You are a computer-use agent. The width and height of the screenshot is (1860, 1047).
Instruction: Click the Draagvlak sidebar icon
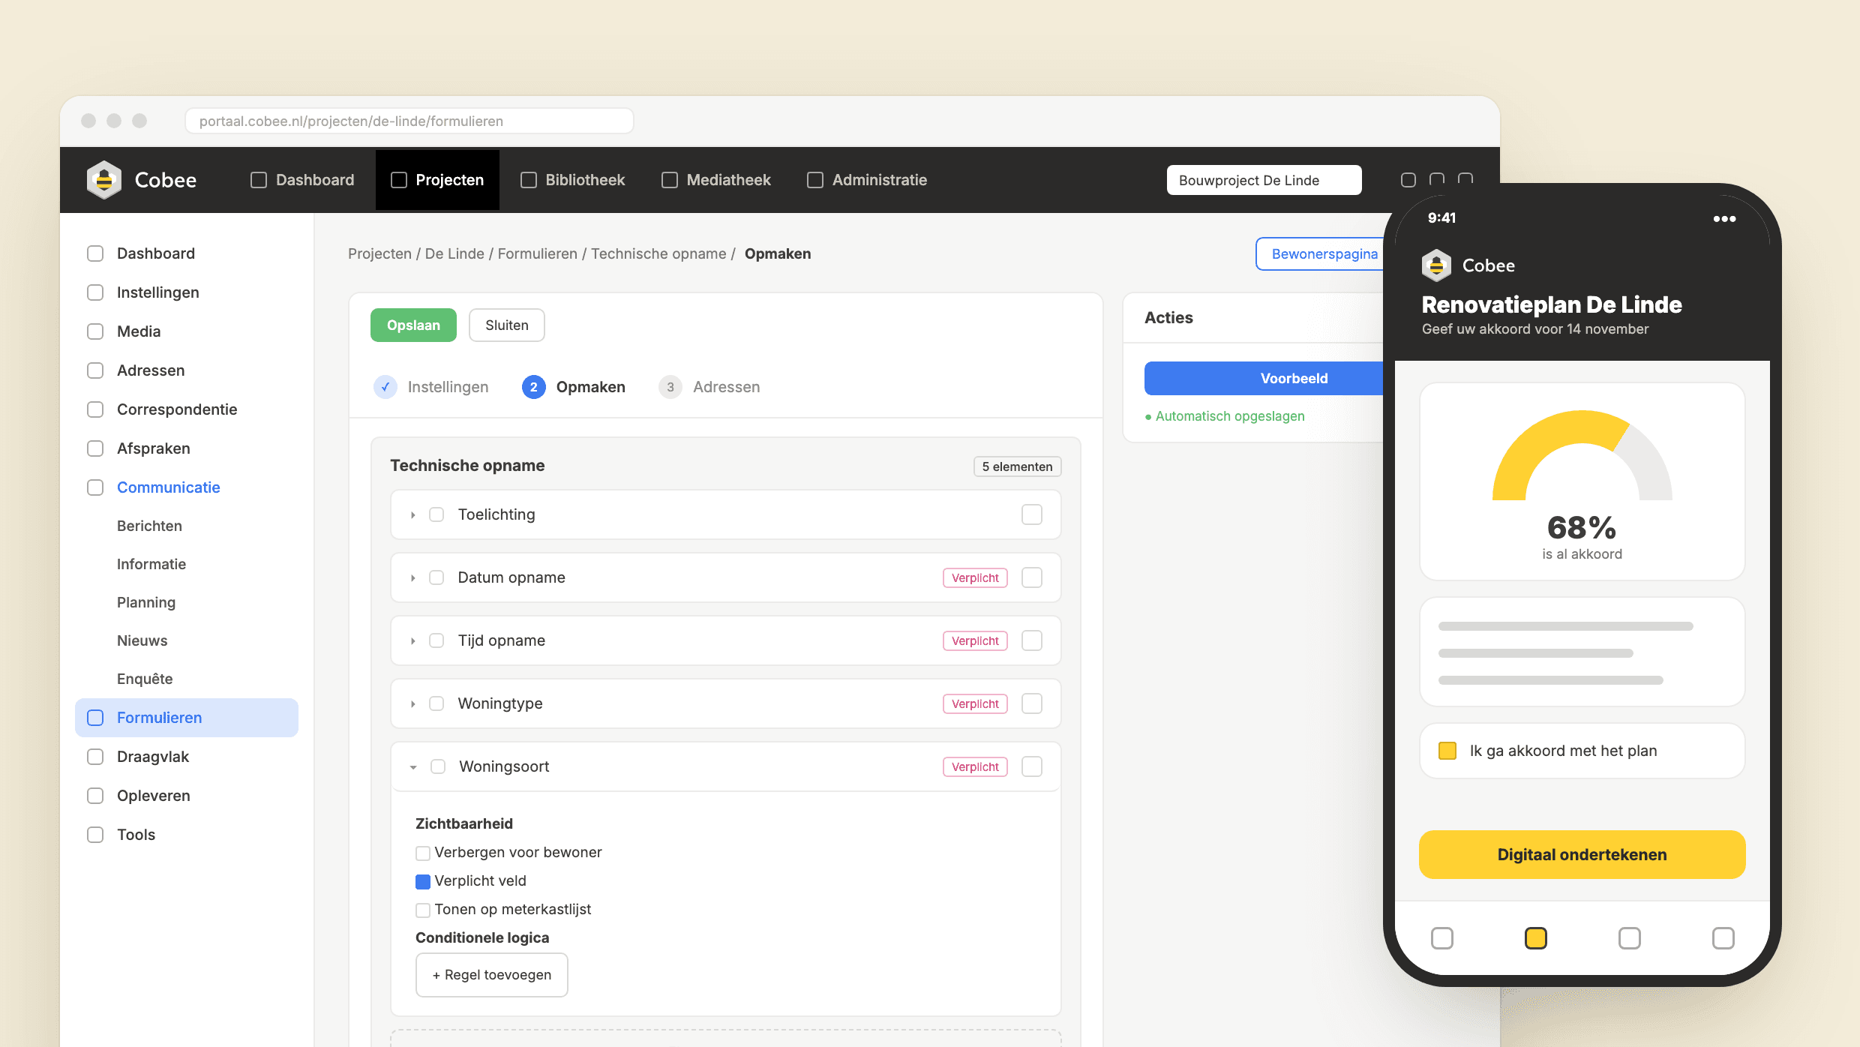(95, 757)
